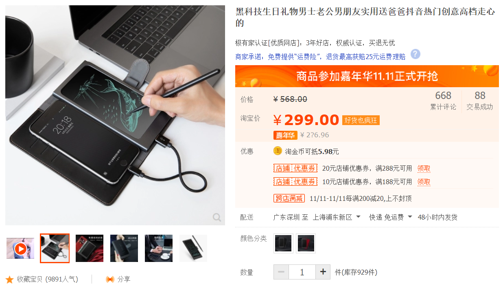
Task: Expand the 快递 免运费 shipping dropdown
Action: pos(391,217)
